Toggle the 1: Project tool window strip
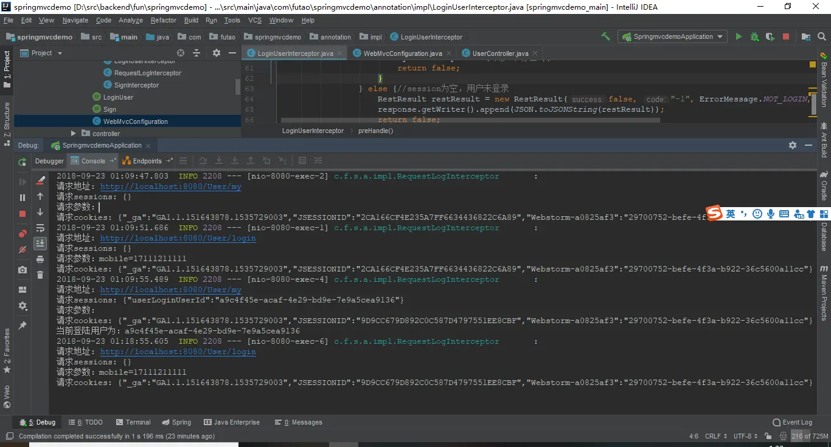 7,69
